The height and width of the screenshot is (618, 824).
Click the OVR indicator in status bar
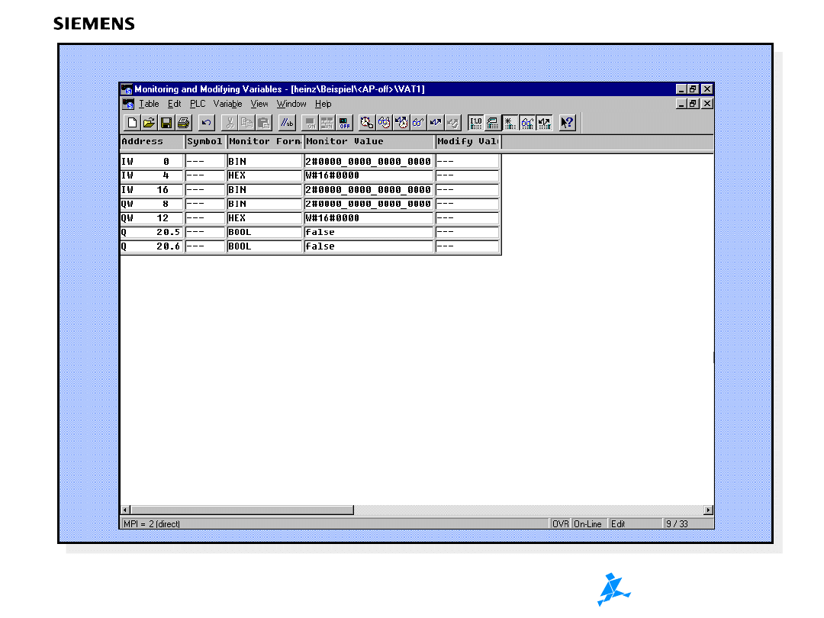561,524
